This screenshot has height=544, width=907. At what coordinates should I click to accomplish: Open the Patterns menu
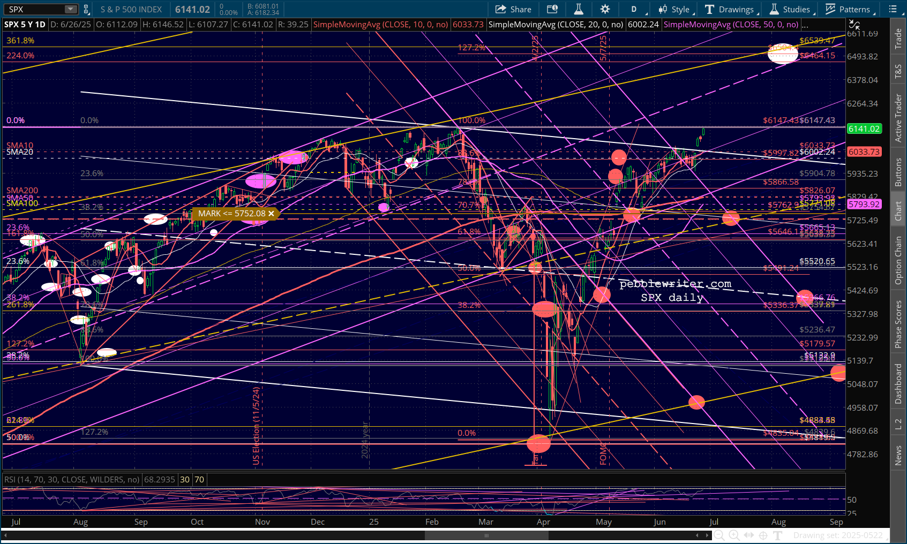[850, 9]
